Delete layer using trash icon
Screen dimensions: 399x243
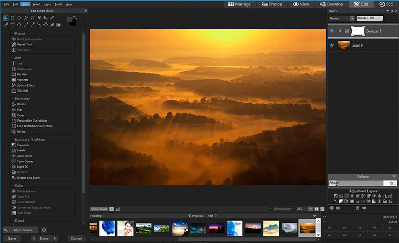pyautogui.click(x=357, y=208)
